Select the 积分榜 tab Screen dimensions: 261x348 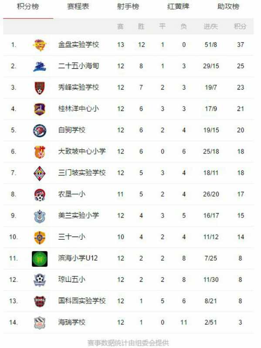click(28, 7)
